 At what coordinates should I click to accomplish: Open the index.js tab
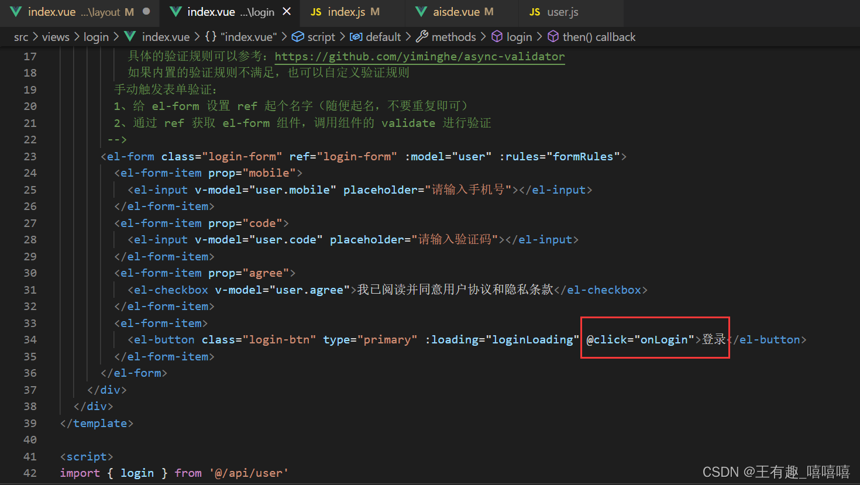353,12
